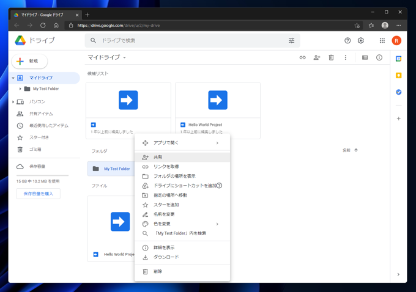Open account avatar labeled R
Screen dimensions: 416x292
pos(396,40)
